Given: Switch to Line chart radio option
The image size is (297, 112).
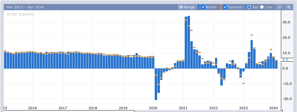Looking at the screenshot, I should point(262,7).
